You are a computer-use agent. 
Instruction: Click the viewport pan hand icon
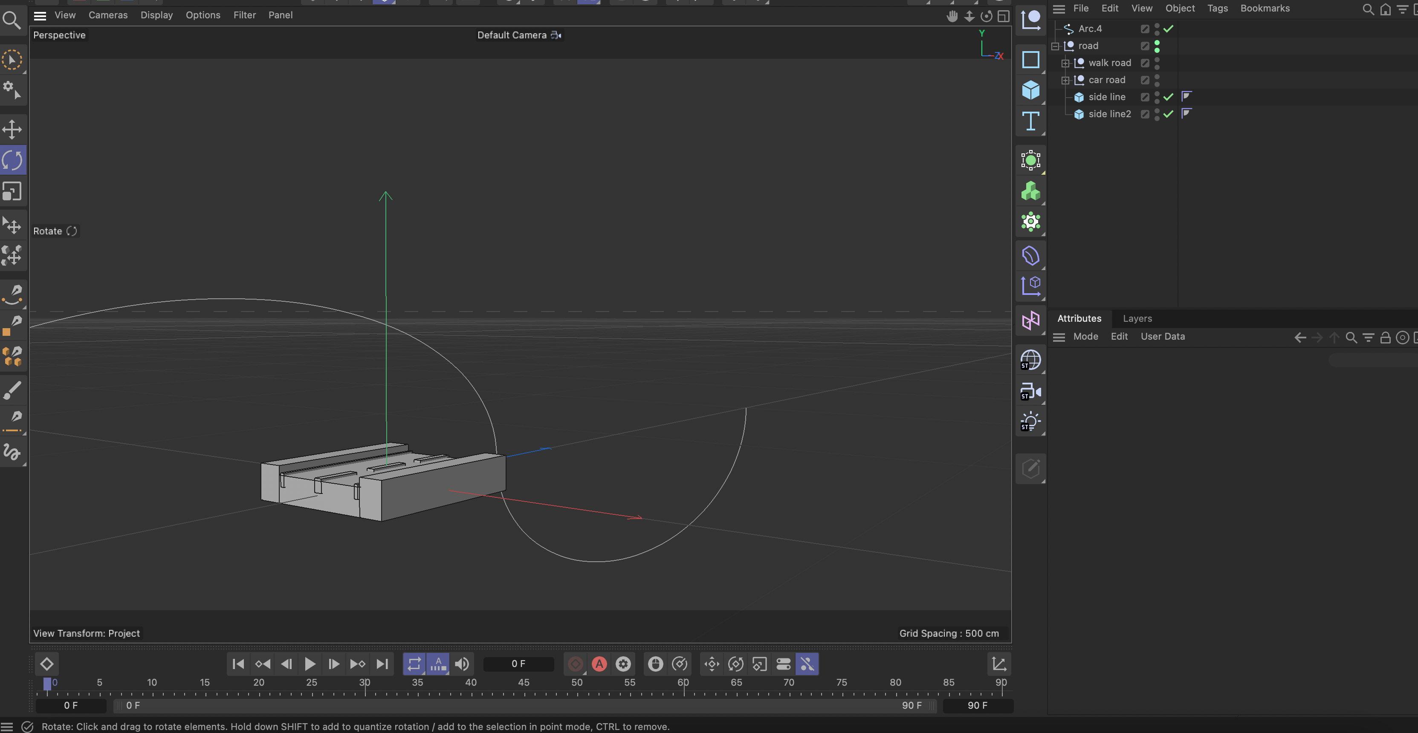coord(952,17)
